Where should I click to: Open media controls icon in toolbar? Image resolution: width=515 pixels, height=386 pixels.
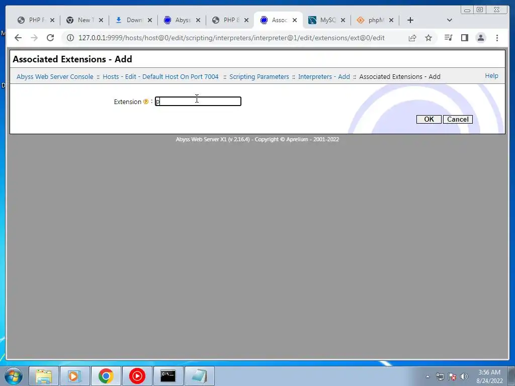448,38
